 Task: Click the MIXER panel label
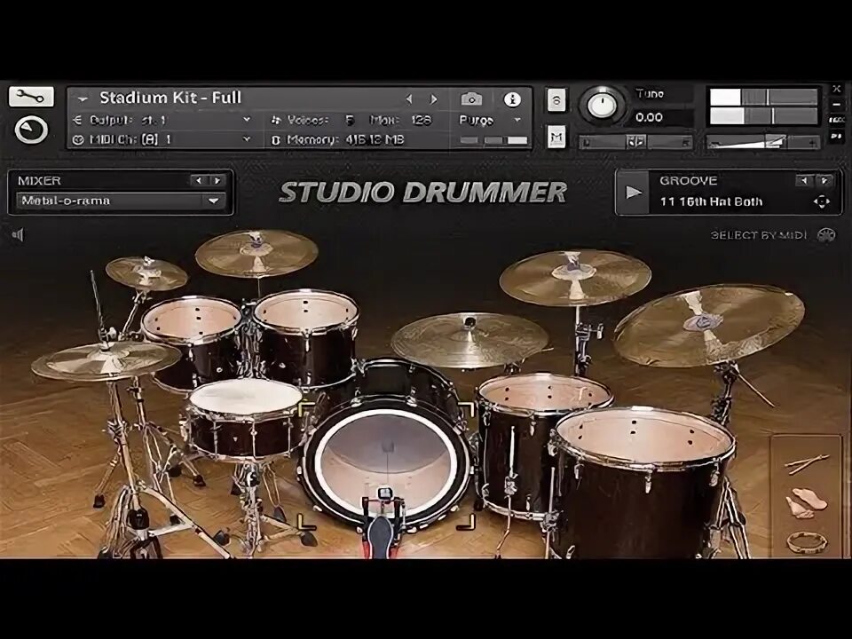coord(39,180)
